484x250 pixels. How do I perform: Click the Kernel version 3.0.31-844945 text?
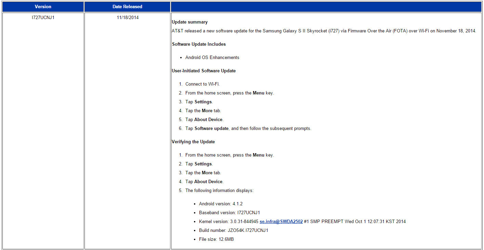228,221
